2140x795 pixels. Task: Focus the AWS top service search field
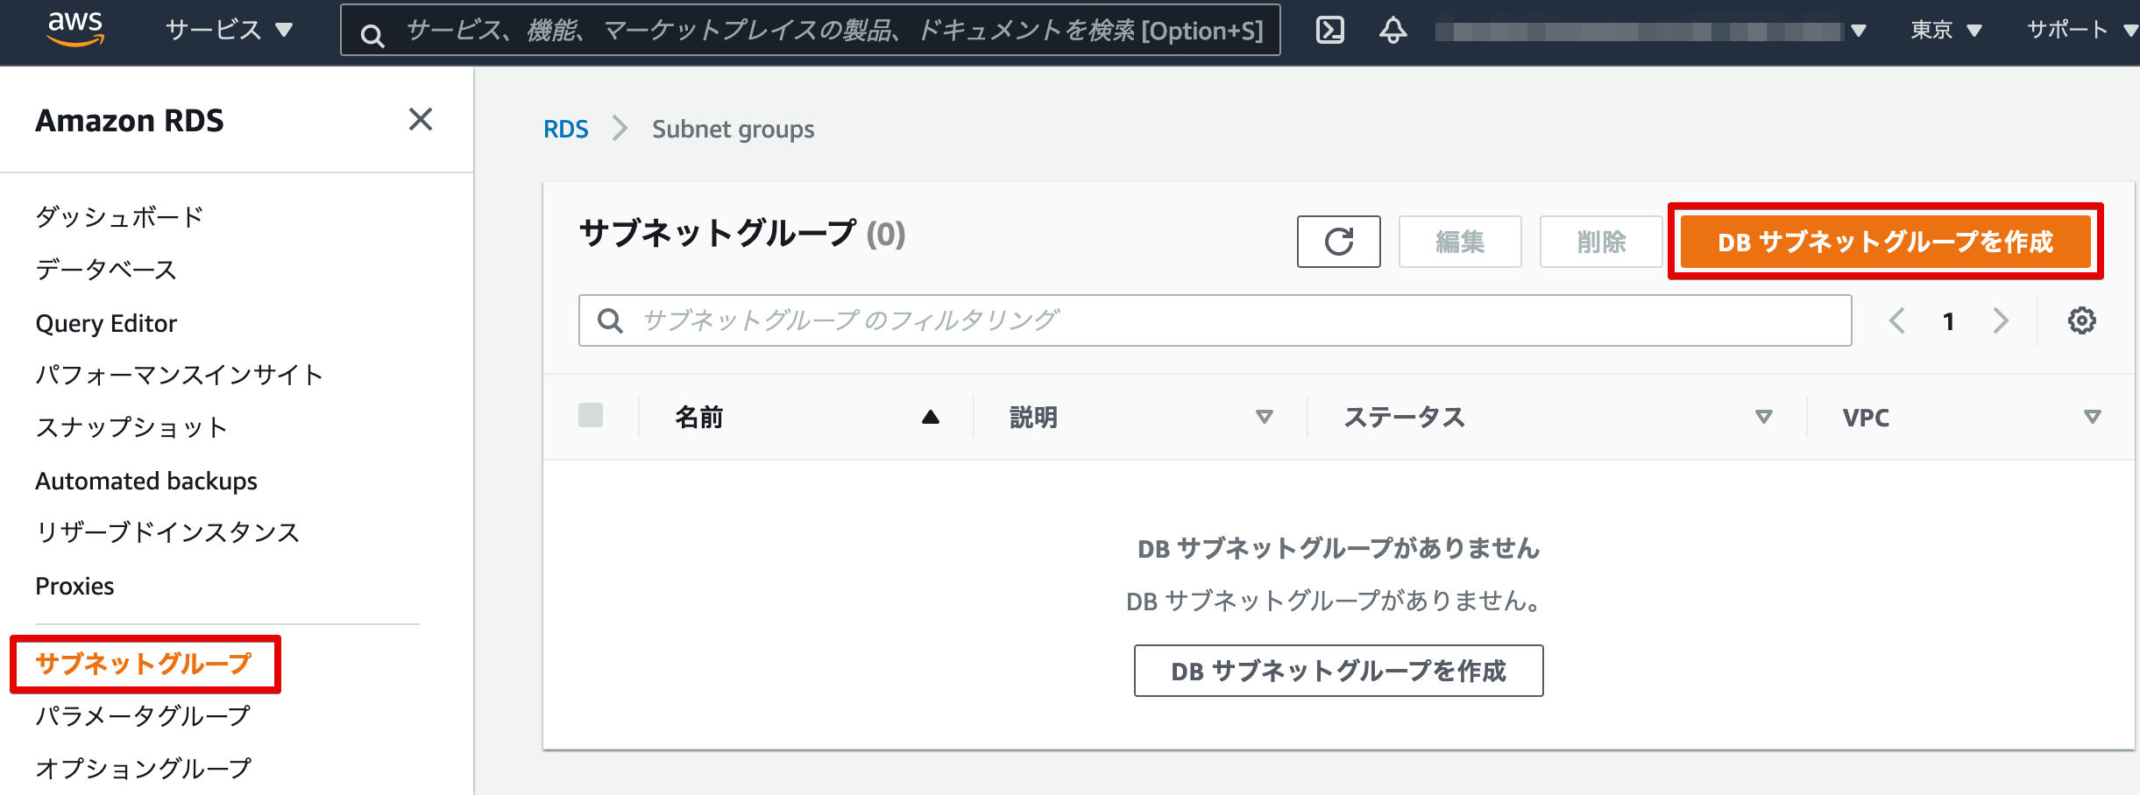point(810,31)
